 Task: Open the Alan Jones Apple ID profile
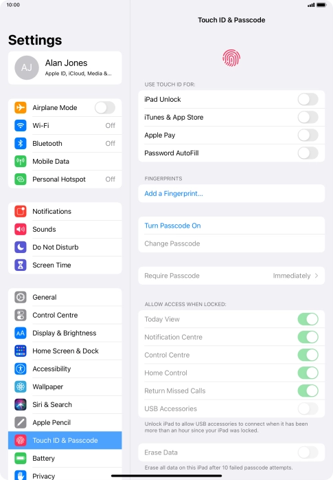pos(65,67)
